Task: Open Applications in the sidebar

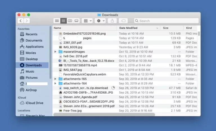Action: tap(34, 47)
